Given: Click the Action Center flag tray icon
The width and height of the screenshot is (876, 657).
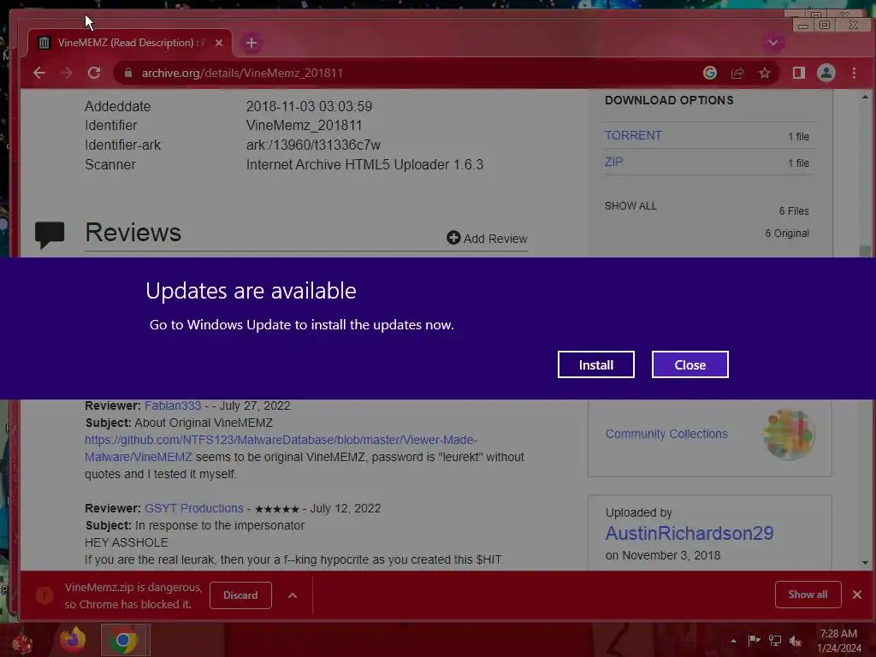Looking at the screenshot, I should pos(755,641).
